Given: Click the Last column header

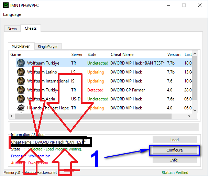Looking at the screenshot, I should click(188, 55).
